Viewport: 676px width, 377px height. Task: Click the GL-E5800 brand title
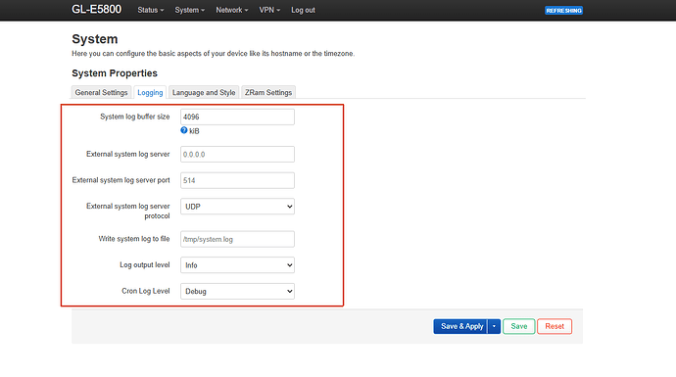(97, 10)
